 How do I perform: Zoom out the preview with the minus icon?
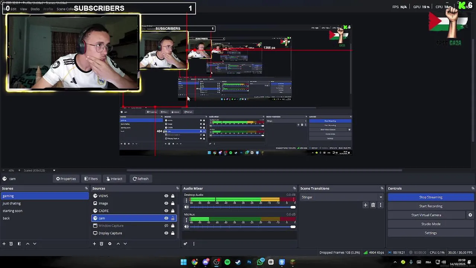pos(4,170)
